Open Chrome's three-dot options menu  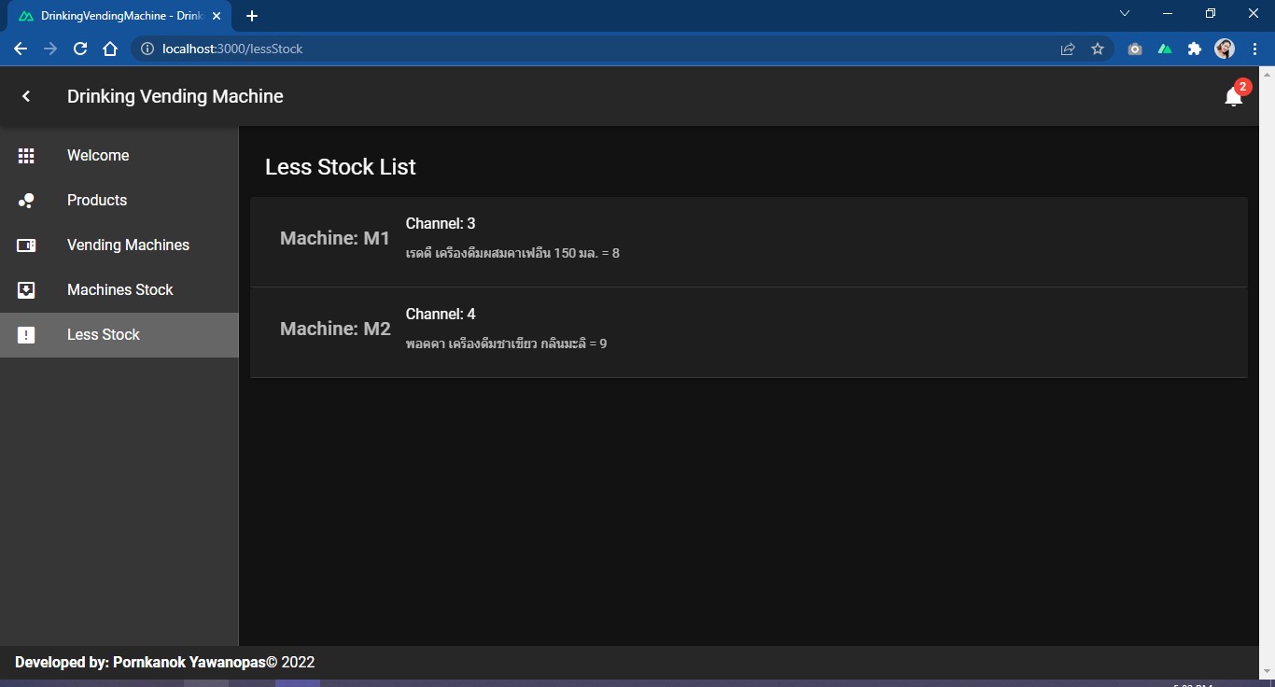coord(1255,49)
